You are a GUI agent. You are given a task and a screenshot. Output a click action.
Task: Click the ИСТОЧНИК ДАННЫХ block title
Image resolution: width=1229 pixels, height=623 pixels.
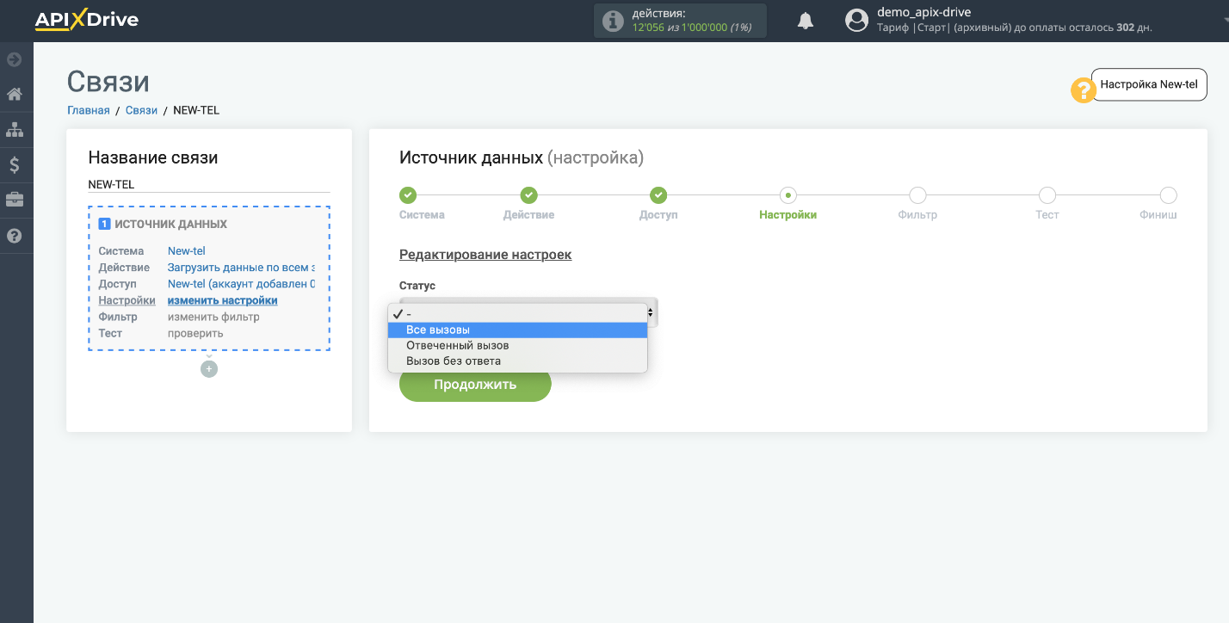(170, 224)
